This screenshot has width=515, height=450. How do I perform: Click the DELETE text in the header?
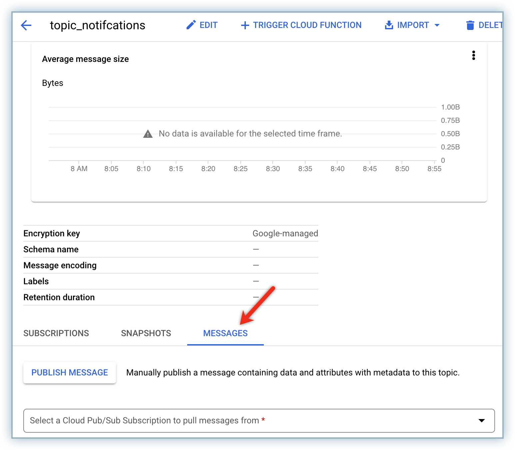pos(490,25)
